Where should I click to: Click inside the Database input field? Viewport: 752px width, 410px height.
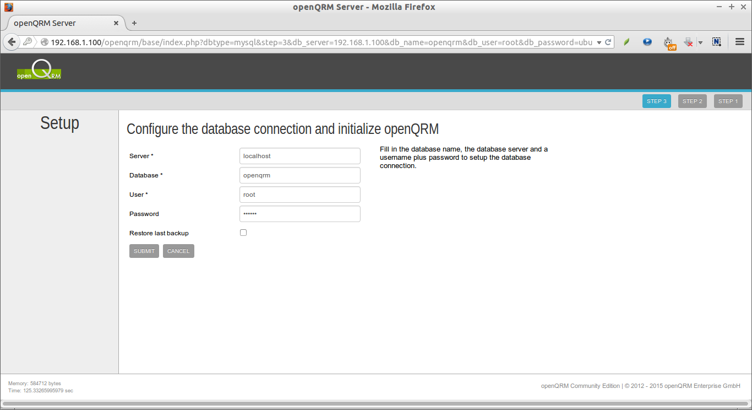(x=299, y=175)
